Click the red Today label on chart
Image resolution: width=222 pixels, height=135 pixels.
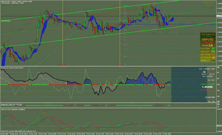(120, 65)
